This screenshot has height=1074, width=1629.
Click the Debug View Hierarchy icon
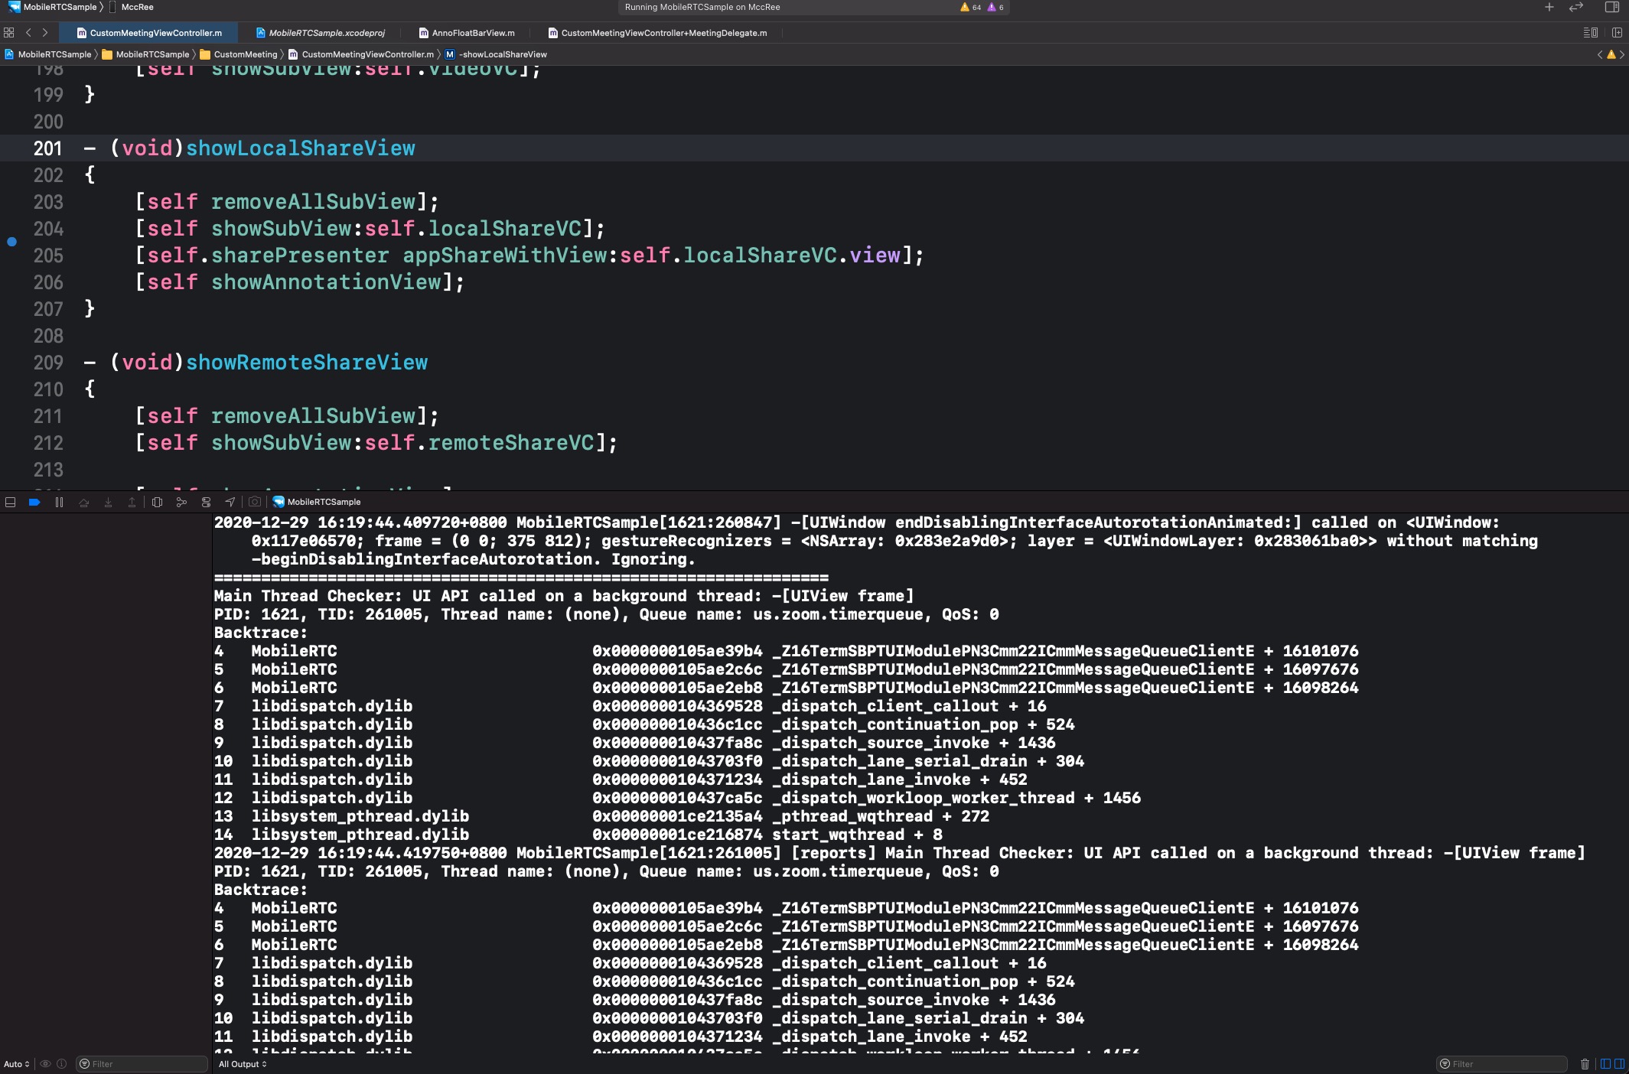click(x=157, y=502)
